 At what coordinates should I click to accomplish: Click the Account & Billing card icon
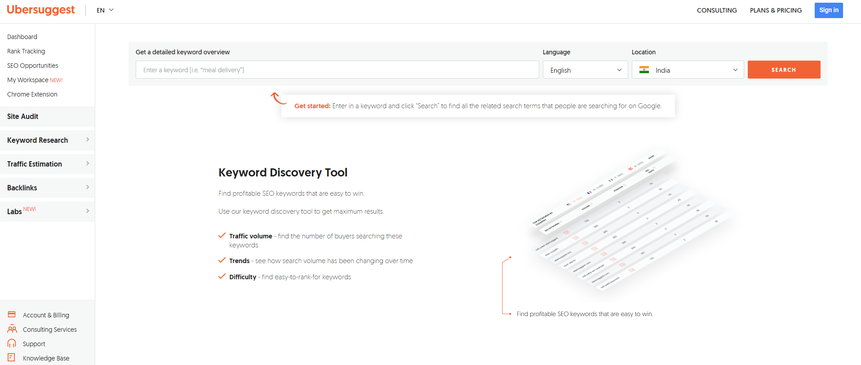click(x=12, y=314)
